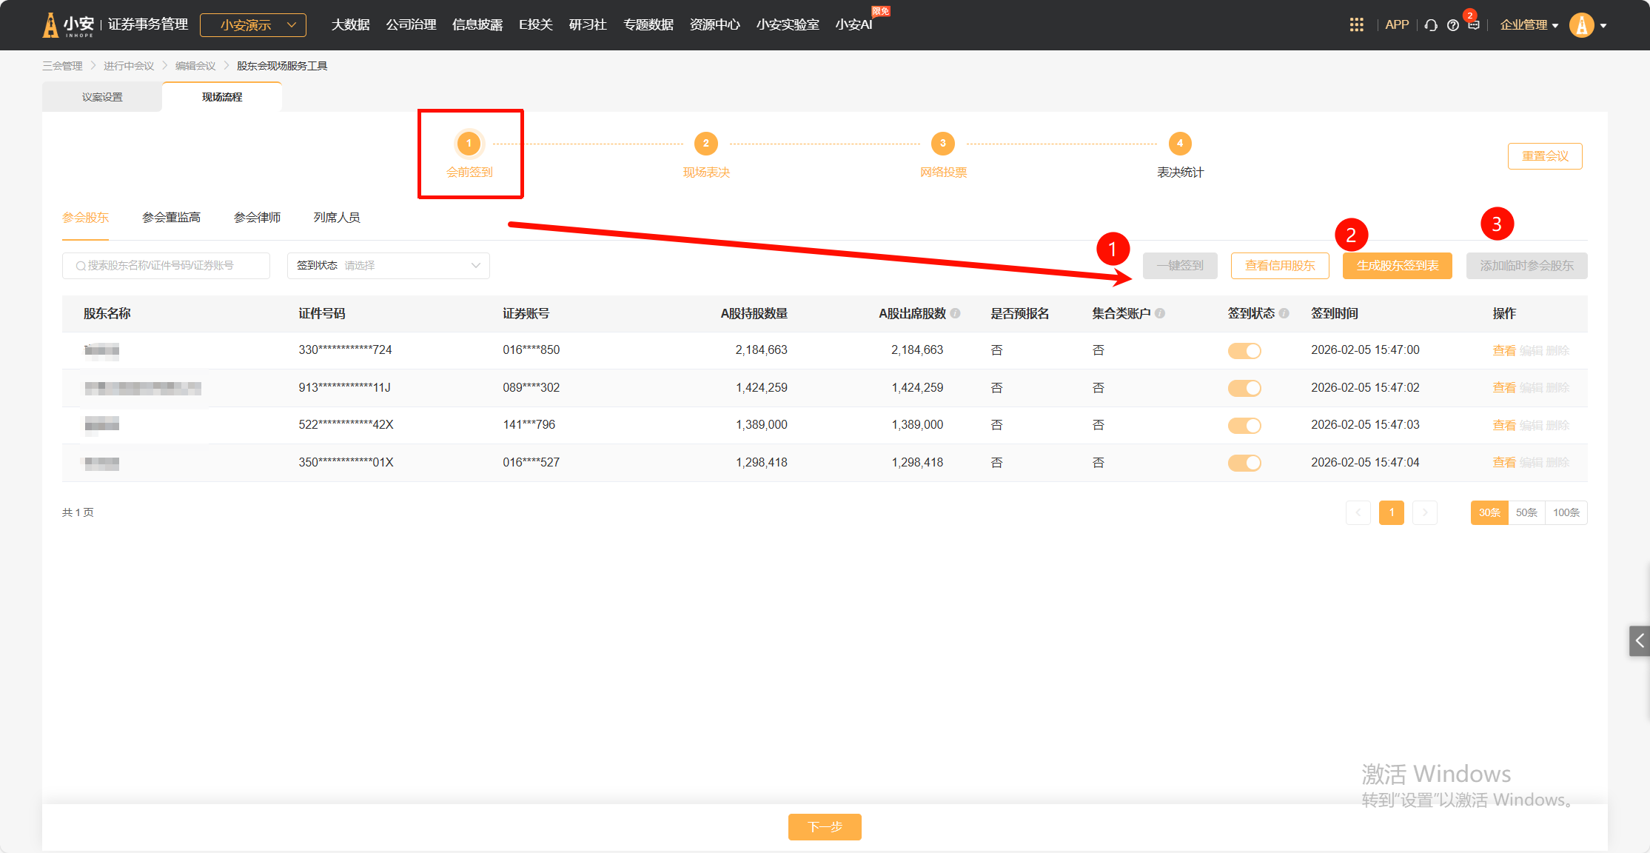Toggle sign-in switch for account 089****302
This screenshot has height=853, width=1650.
1244,388
